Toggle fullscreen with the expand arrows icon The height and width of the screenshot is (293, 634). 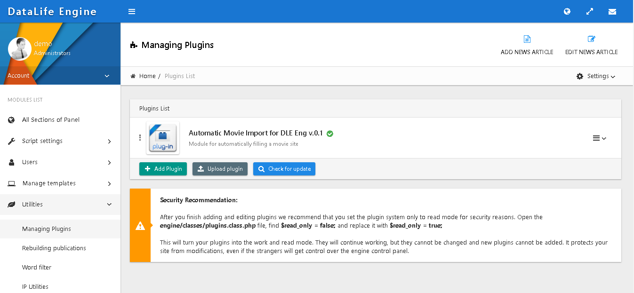coord(590,11)
